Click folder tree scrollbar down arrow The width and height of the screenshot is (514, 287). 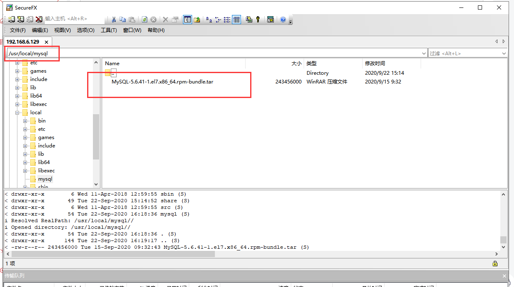tap(96, 184)
